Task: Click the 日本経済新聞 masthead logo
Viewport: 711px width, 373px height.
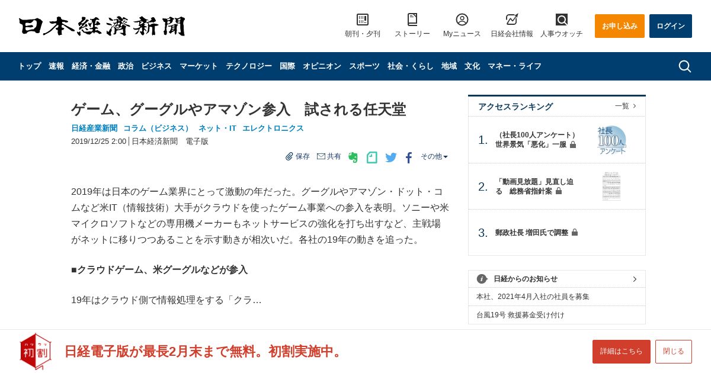Action: pos(102,26)
